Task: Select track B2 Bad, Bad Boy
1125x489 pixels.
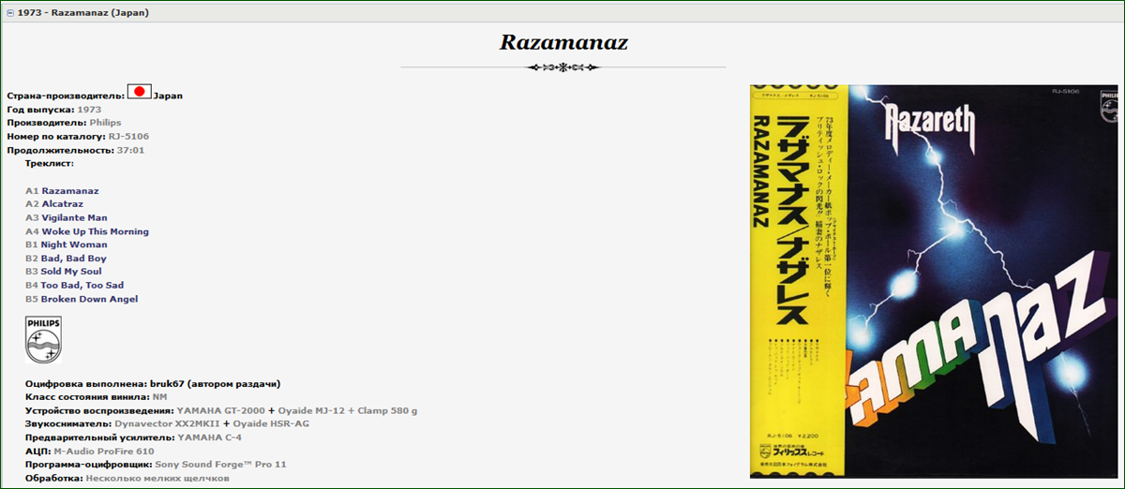Action: (x=66, y=259)
